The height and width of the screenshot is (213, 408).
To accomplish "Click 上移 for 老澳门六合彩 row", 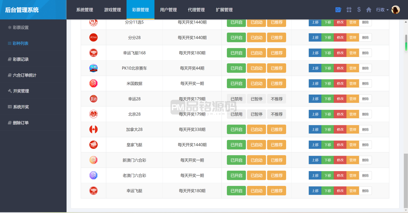I will pos(315,175).
